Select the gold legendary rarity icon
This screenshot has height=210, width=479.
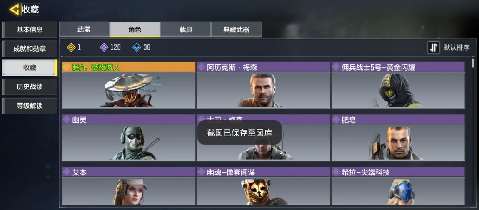click(71, 47)
